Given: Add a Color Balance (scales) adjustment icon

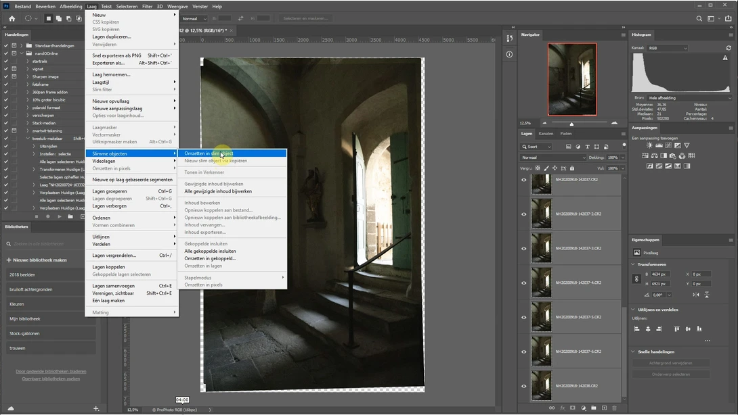Looking at the screenshot, I should (x=654, y=155).
